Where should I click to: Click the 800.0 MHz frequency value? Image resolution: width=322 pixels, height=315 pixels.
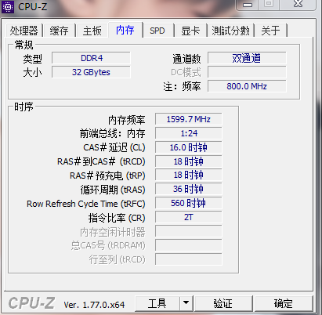click(x=247, y=86)
